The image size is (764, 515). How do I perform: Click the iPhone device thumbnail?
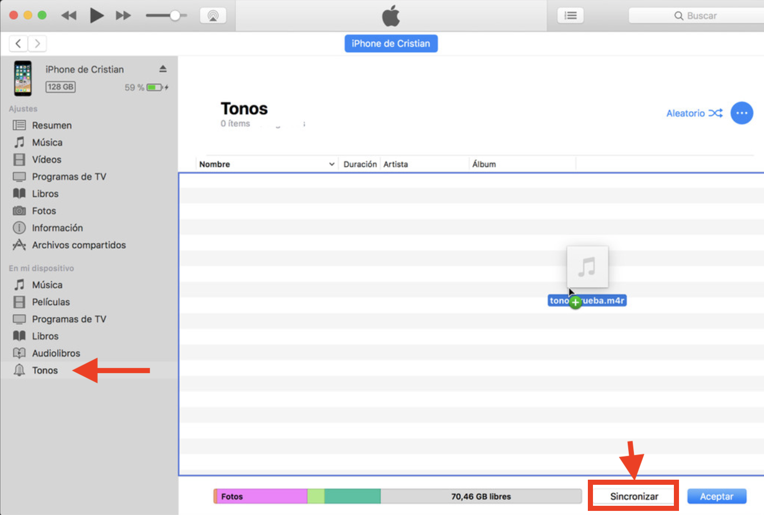[23, 78]
